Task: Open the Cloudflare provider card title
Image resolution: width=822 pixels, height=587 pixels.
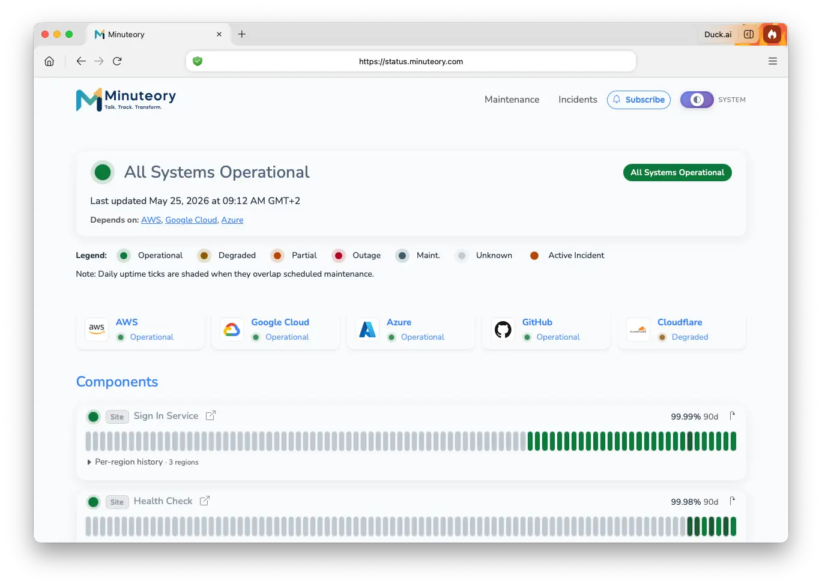Action: click(x=680, y=322)
